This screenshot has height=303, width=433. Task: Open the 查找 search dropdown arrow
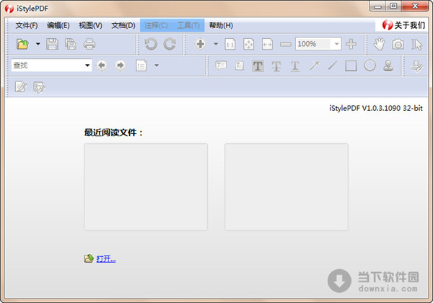pos(87,65)
